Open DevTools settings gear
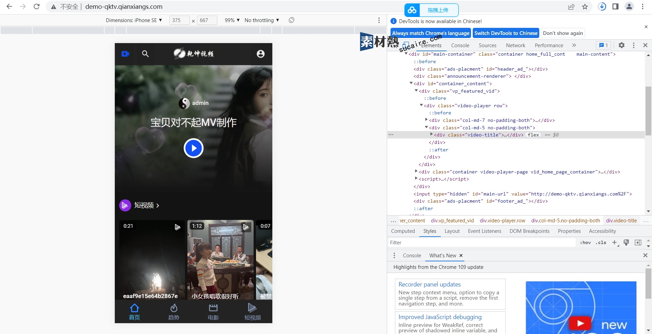This screenshot has height=334, width=652. 621,45
